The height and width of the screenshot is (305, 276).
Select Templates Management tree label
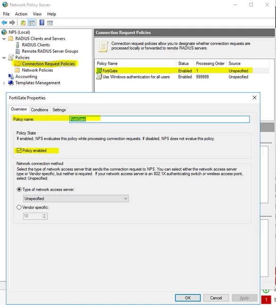[38, 83]
